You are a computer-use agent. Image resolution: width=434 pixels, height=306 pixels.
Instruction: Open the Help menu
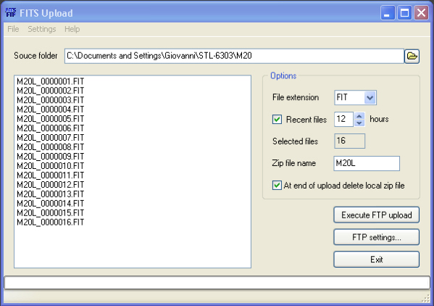coord(72,29)
